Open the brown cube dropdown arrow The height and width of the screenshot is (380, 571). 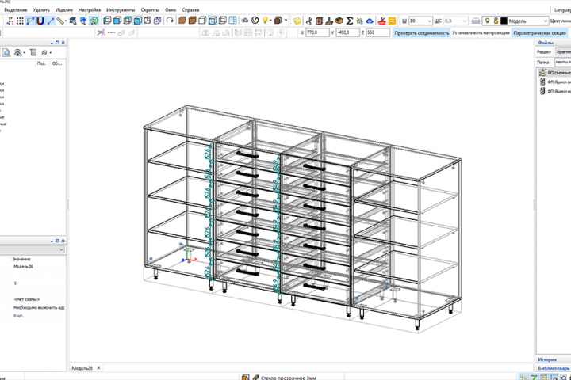(285, 21)
